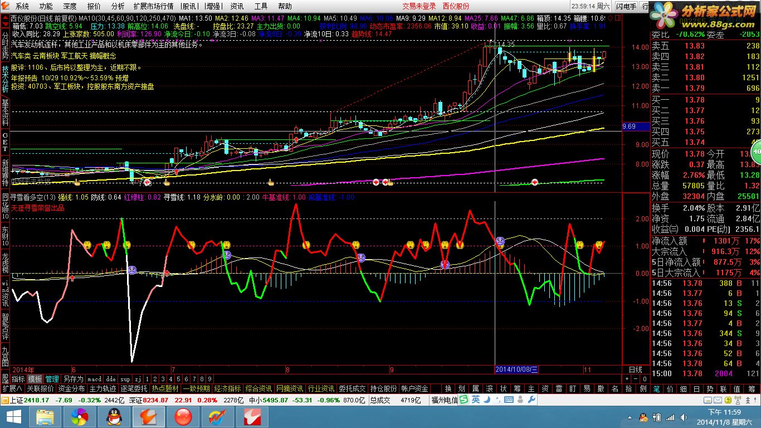This screenshot has width=761, height=428.
Task: Select the GET side tab
Action: tap(5, 143)
